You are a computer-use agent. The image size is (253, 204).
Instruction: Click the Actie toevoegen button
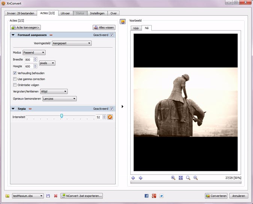pos(26,27)
